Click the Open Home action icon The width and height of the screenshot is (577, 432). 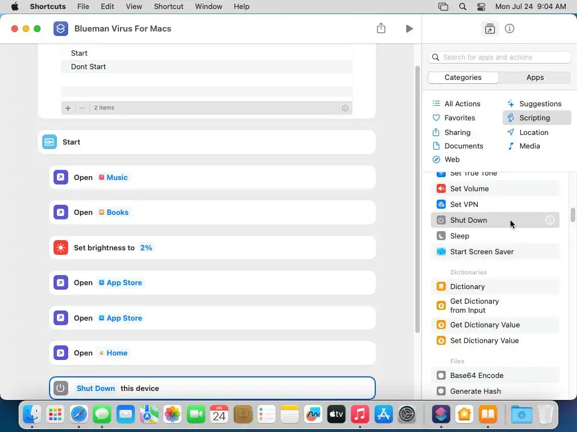coord(61,353)
